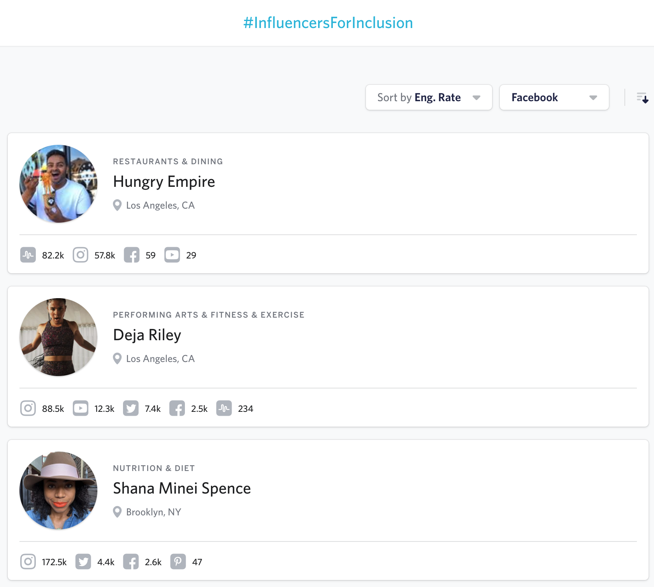Click Deja Riley's 12.3k YouTube count
Screen dimensions: 654x587
104,409
